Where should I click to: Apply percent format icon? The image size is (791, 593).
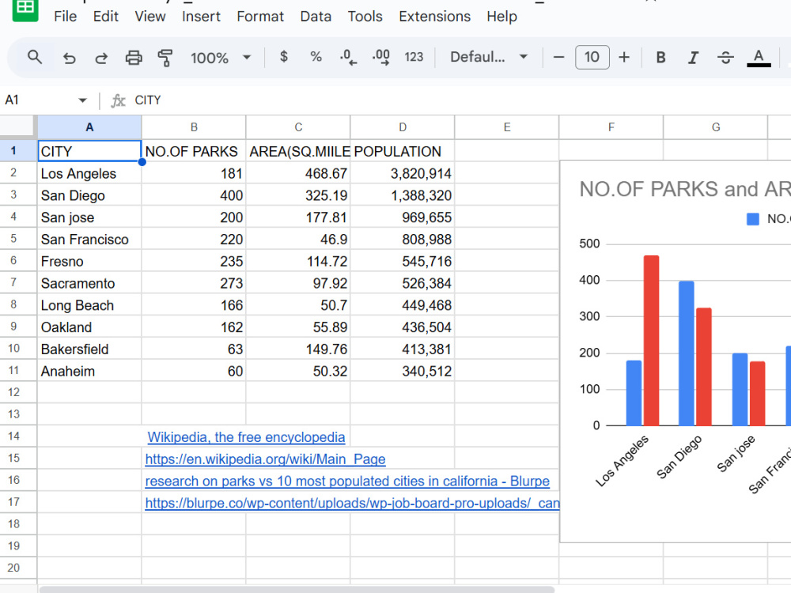point(316,57)
